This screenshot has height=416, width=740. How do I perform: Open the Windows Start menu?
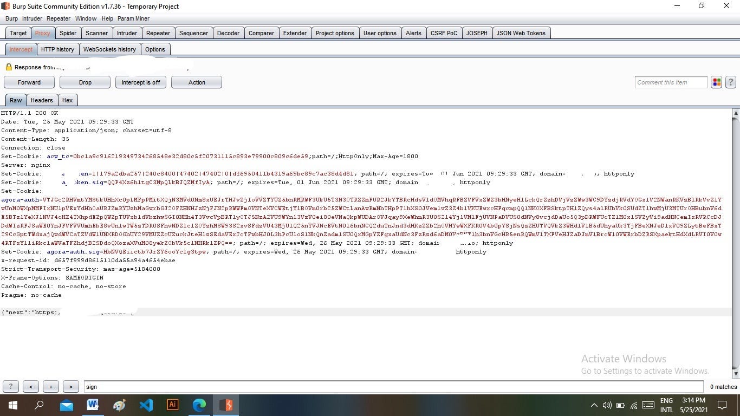[13, 405]
